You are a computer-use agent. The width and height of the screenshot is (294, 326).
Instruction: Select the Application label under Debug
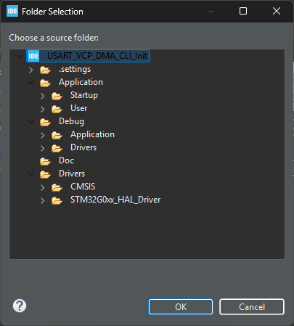92,134
